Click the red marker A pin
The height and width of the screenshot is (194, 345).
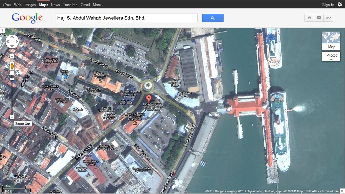coord(149,99)
